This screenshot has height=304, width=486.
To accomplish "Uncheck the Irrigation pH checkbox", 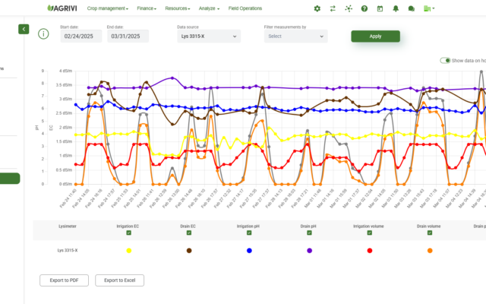I will coord(249,233).
